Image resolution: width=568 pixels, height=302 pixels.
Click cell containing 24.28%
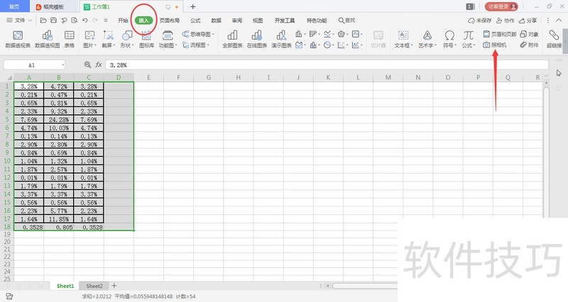59,119
